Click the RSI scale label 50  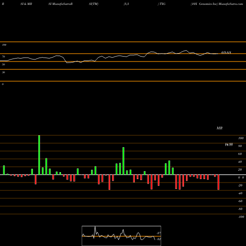(3, 64)
